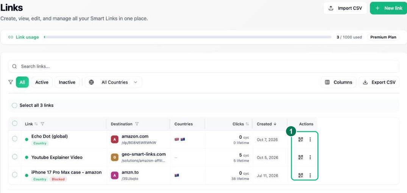The image size is (407, 193).
Task: Click amazon.com destination text
Action: click(x=135, y=137)
